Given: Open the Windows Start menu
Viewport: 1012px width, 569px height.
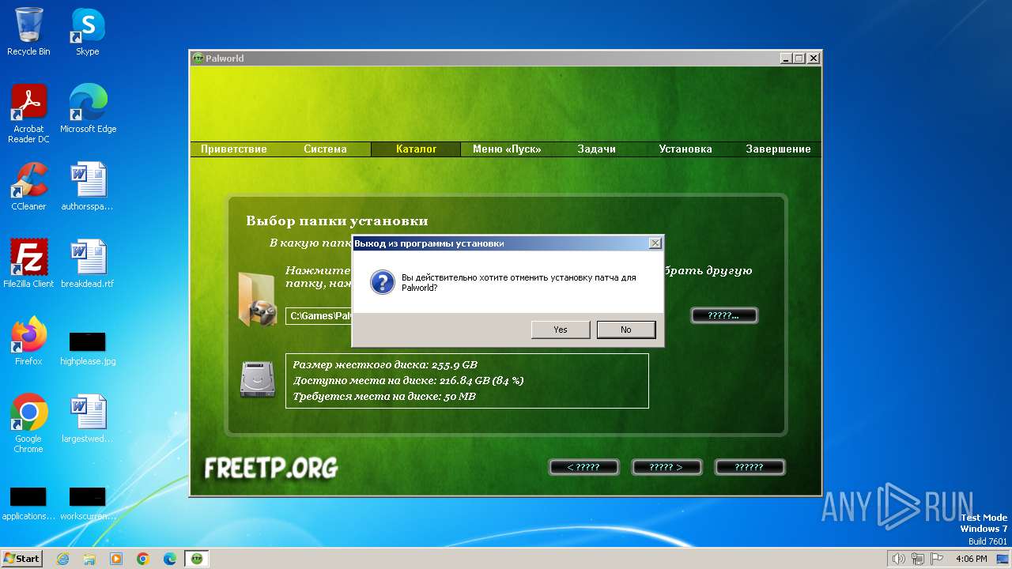Looking at the screenshot, I should (21, 559).
